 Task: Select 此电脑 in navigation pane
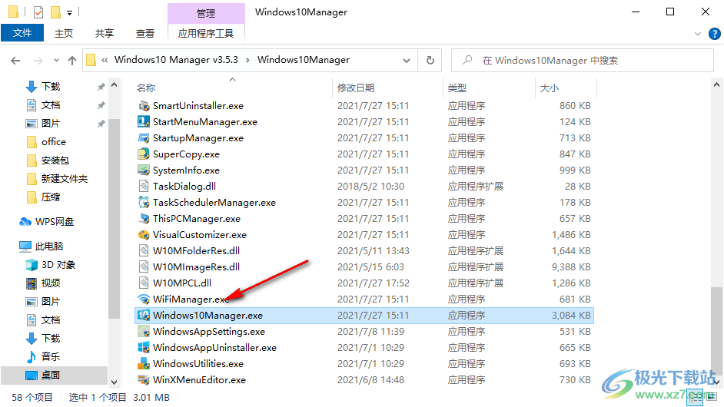tap(49, 246)
